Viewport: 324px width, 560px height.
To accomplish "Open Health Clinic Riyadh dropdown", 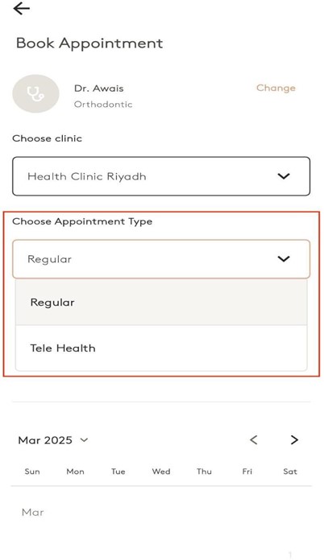I will tap(161, 176).
